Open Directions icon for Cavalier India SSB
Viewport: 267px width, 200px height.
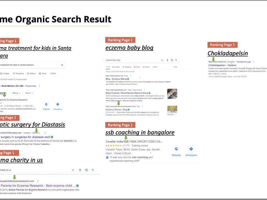[191, 149]
